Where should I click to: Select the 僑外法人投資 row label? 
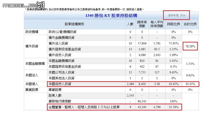[x=58, y=43]
